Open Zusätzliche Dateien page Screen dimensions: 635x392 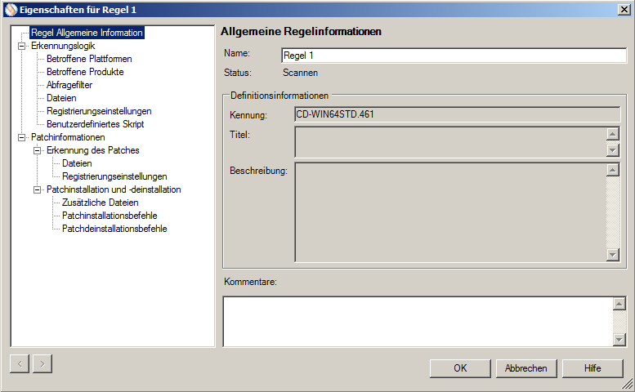click(100, 203)
